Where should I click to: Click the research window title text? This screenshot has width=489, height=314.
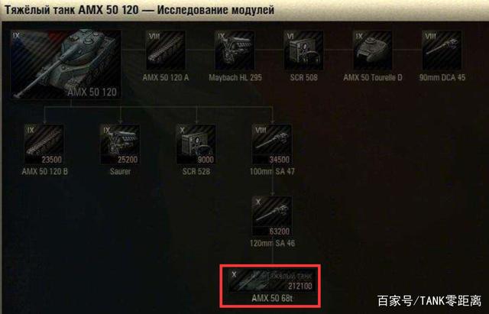(139, 10)
